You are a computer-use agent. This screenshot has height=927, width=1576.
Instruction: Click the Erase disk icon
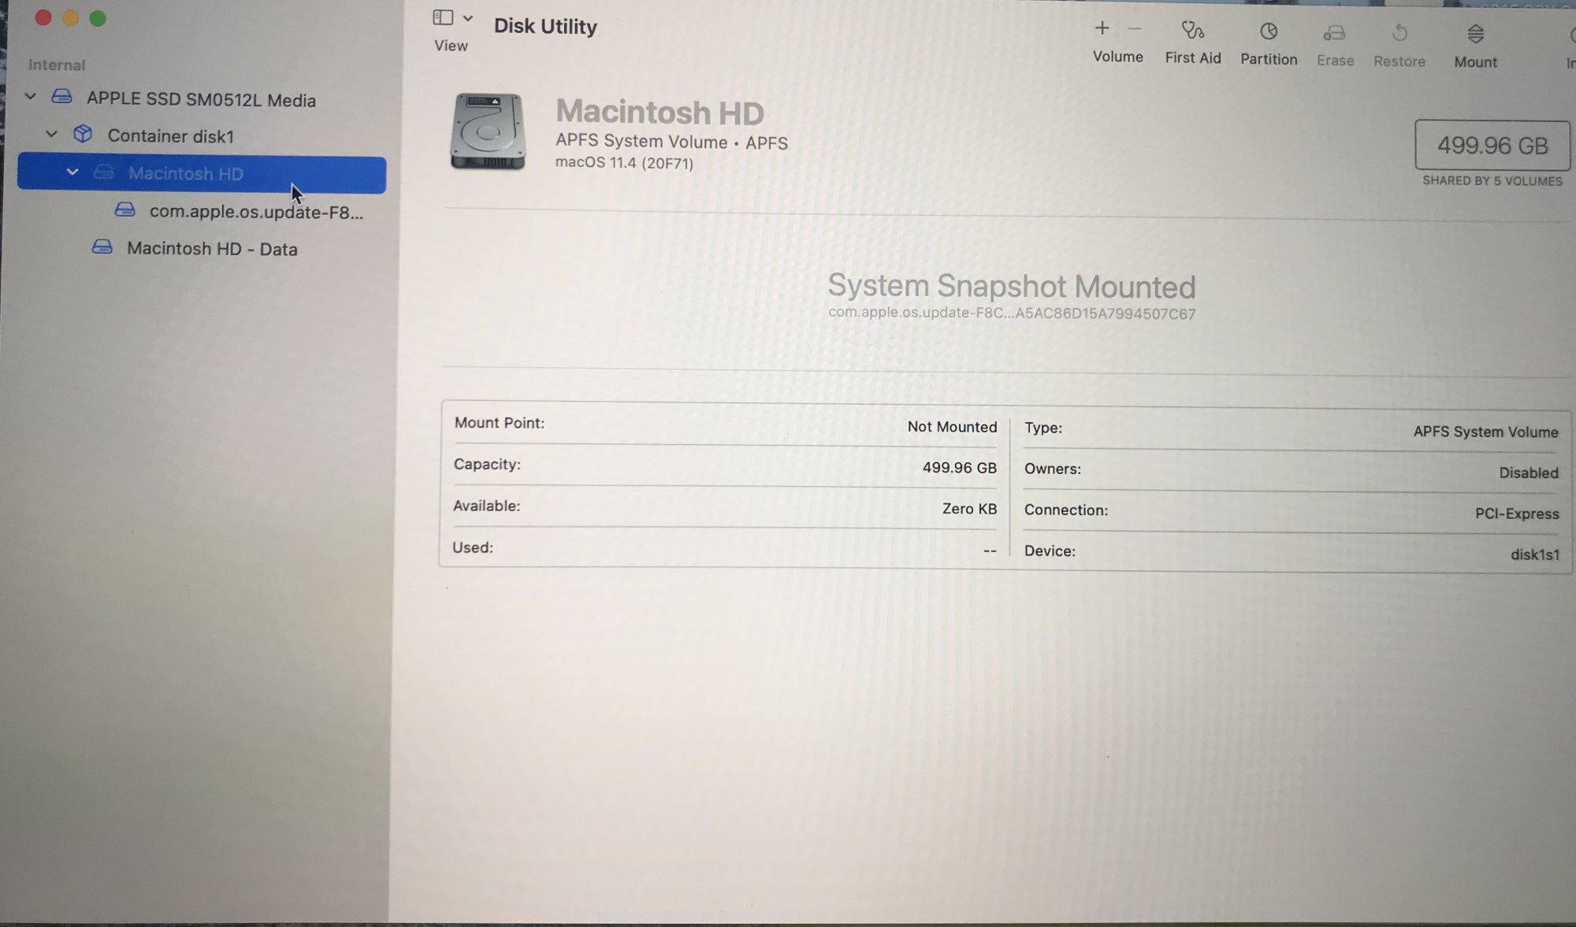(1334, 33)
